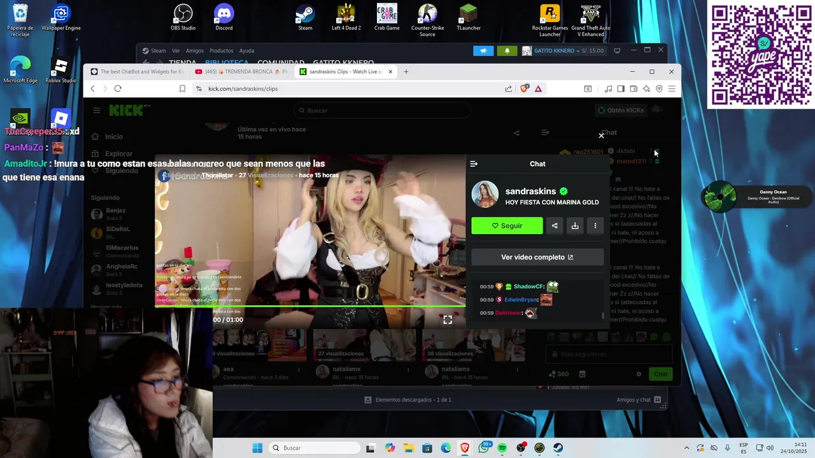Click Obtén KICKs button
The width and height of the screenshot is (815, 458).
(621, 111)
